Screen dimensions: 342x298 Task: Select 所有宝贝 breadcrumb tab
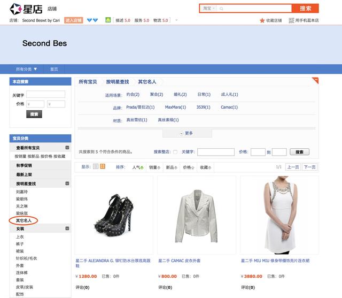[x=88, y=82]
